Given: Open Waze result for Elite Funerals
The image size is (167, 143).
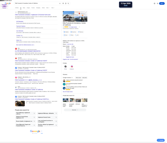Looking at the screenshot, I should click(29, 89).
